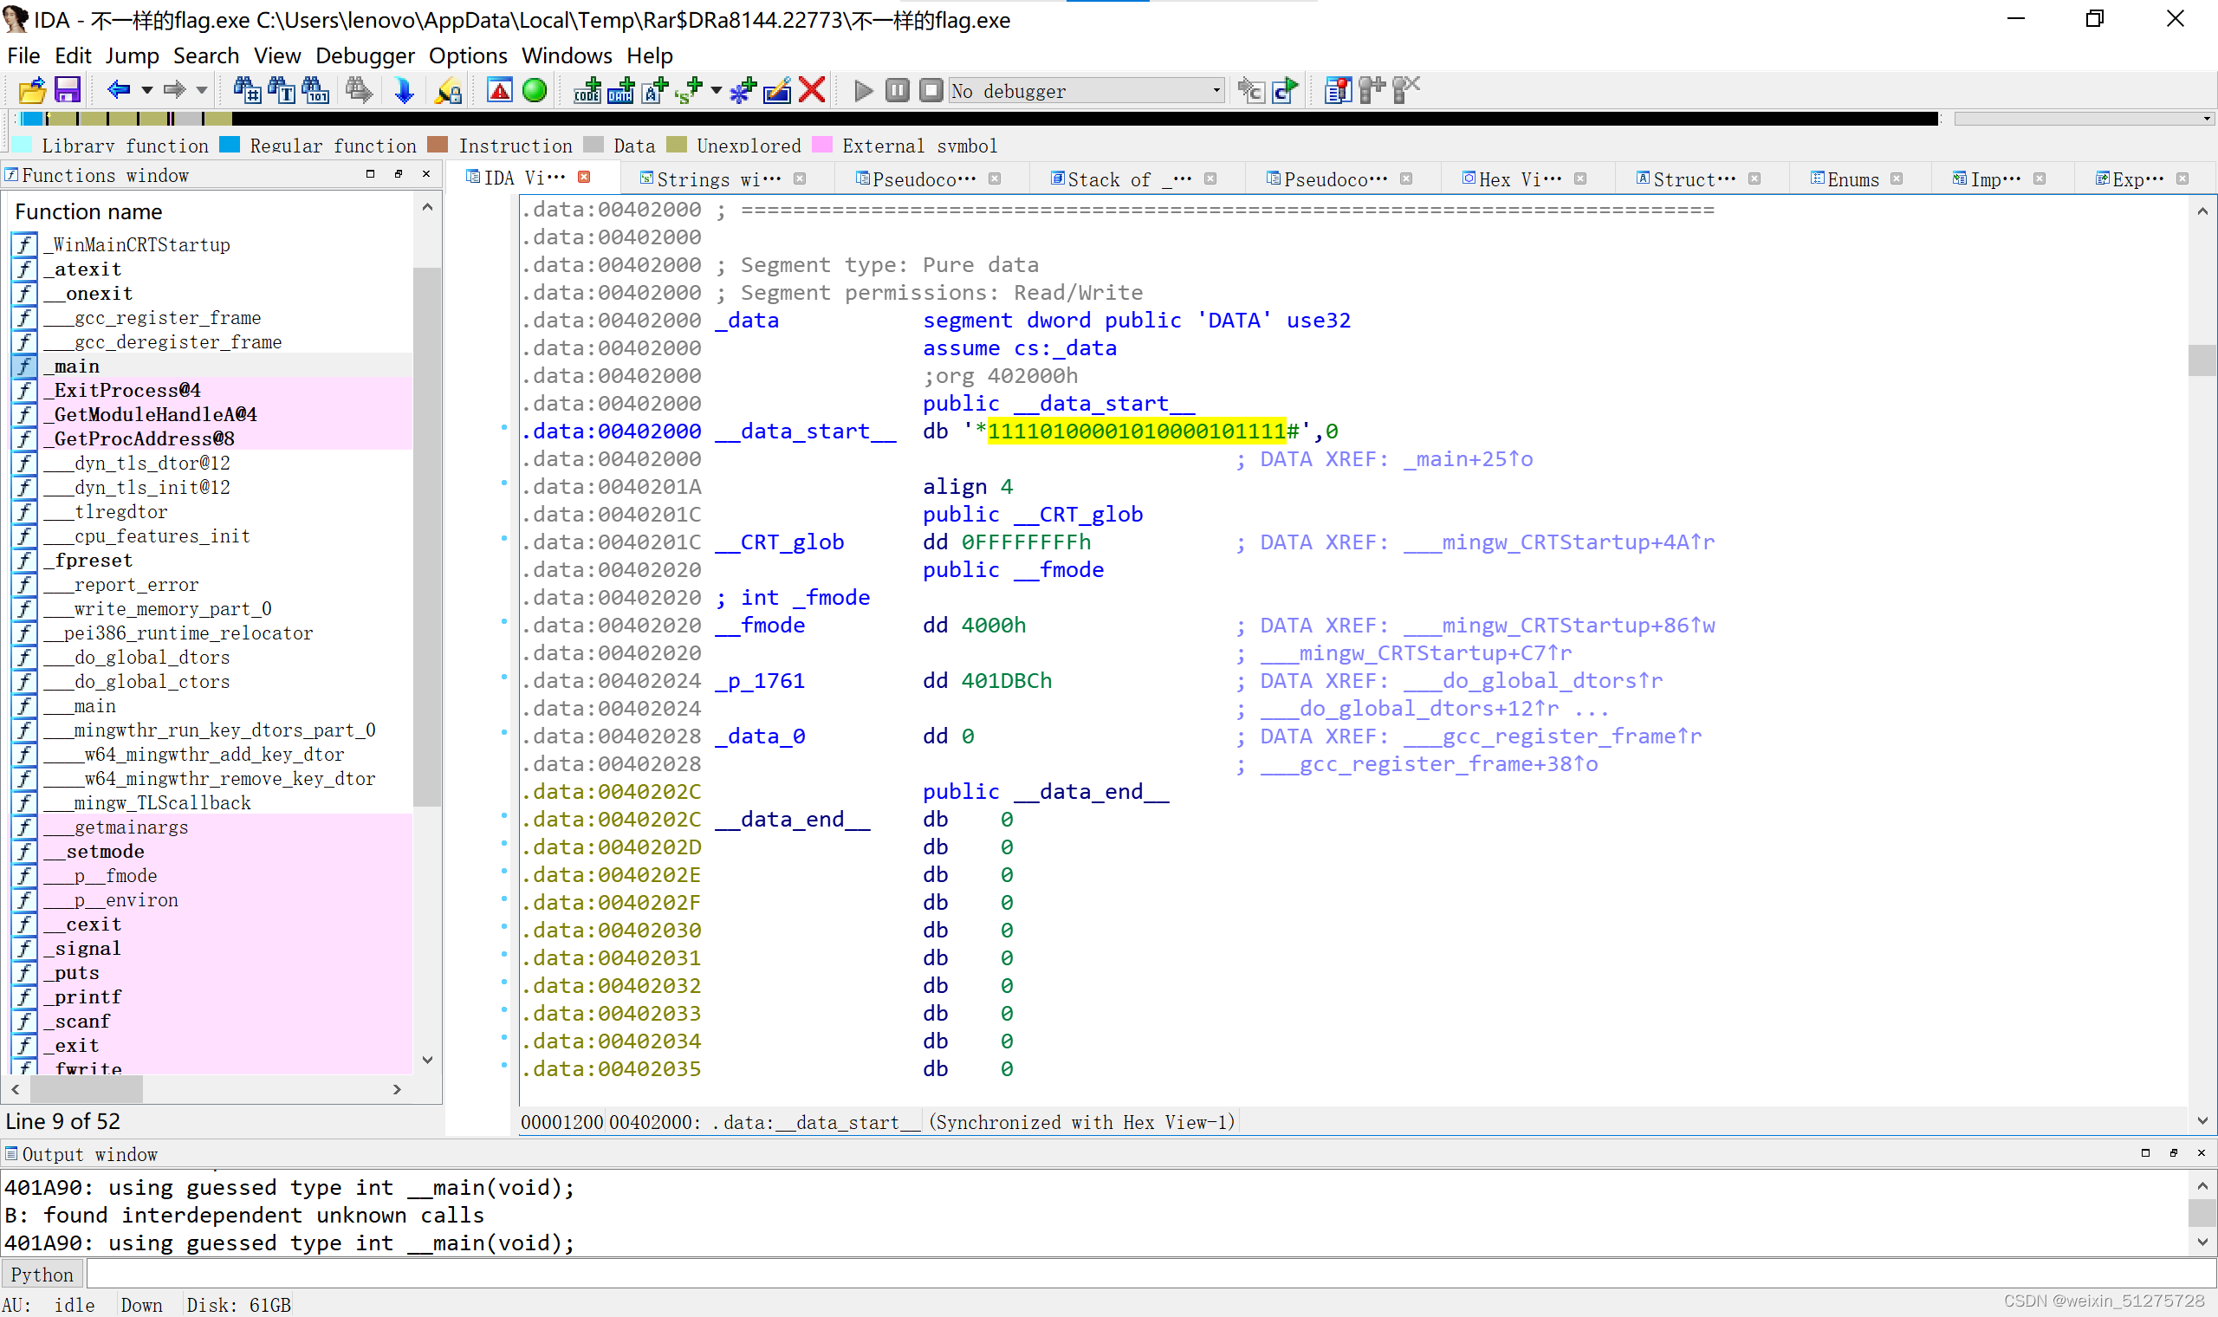Close the Output window panel
Image resolution: width=2218 pixels, height=1317 pixels.
point(2202,1153)
